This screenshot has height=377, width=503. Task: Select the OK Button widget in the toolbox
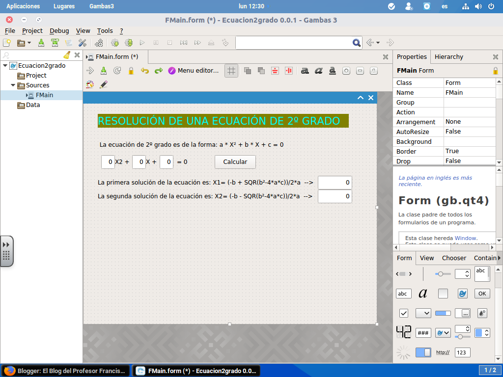pyautogui.click(x=482, y=294)
